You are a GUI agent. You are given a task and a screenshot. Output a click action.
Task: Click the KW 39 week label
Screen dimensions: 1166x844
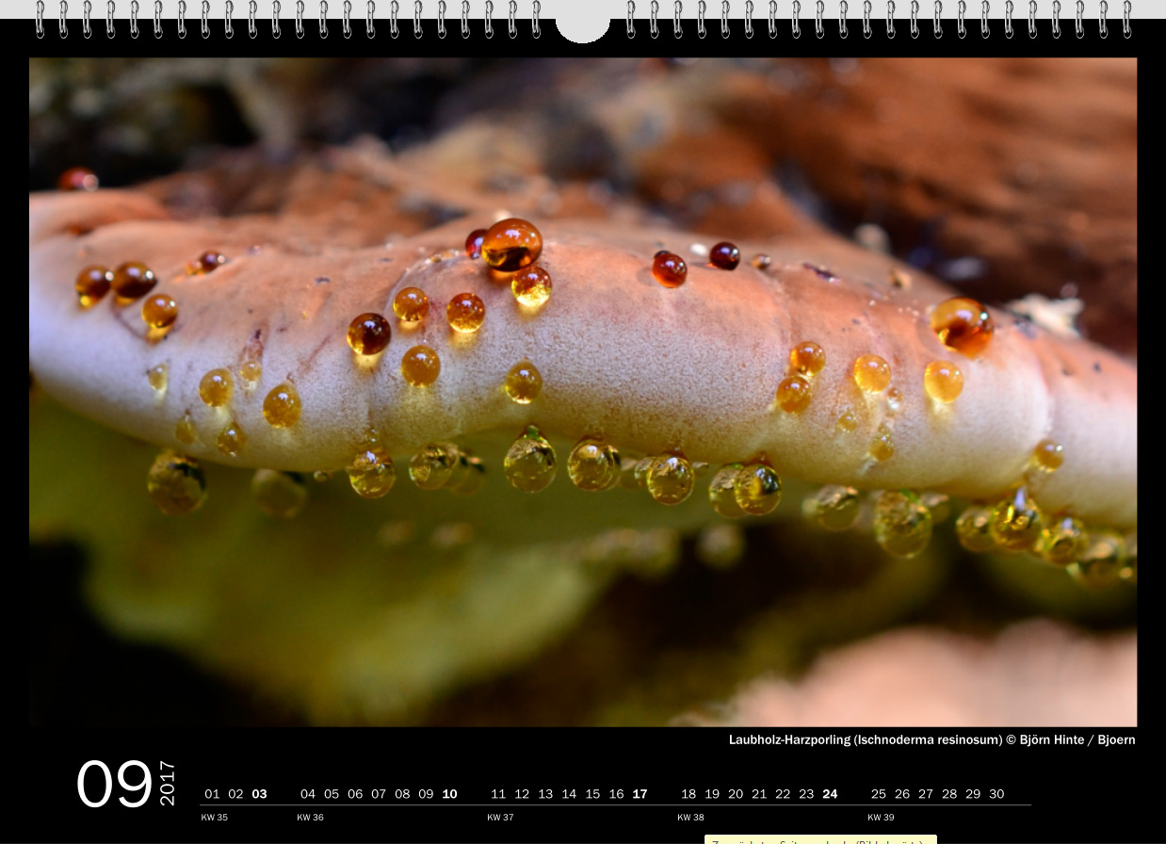pyautogui.click(x=881, y=818)
